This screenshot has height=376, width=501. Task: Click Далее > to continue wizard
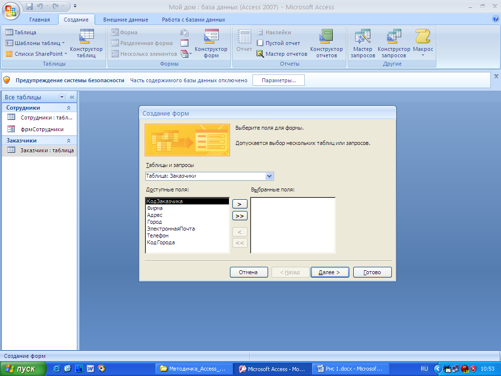330,272
